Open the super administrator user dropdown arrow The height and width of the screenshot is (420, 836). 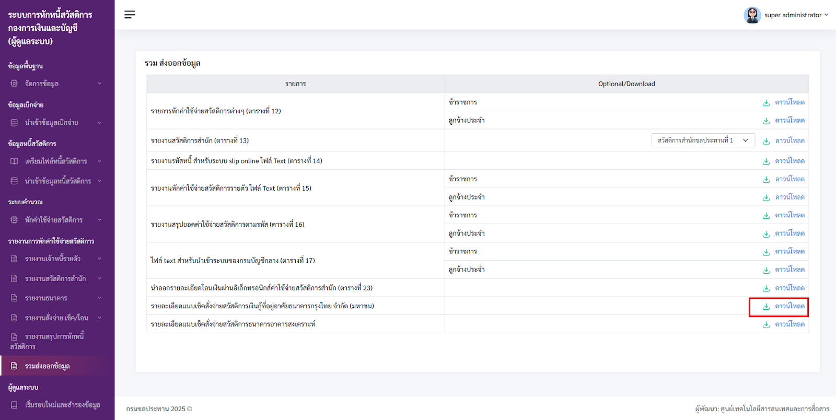pyautogui.click(x=826, y=15)
